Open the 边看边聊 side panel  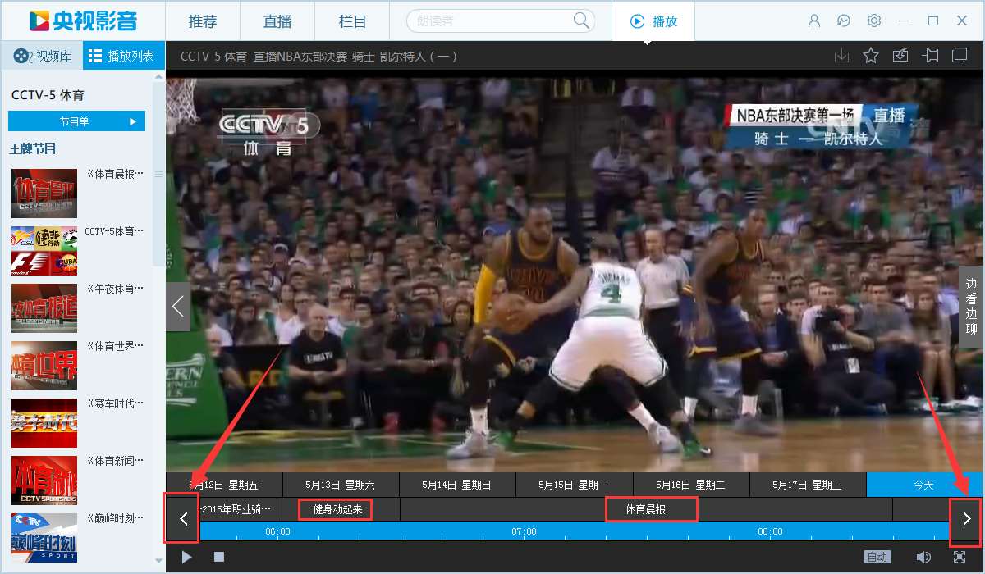click(971, 307)
